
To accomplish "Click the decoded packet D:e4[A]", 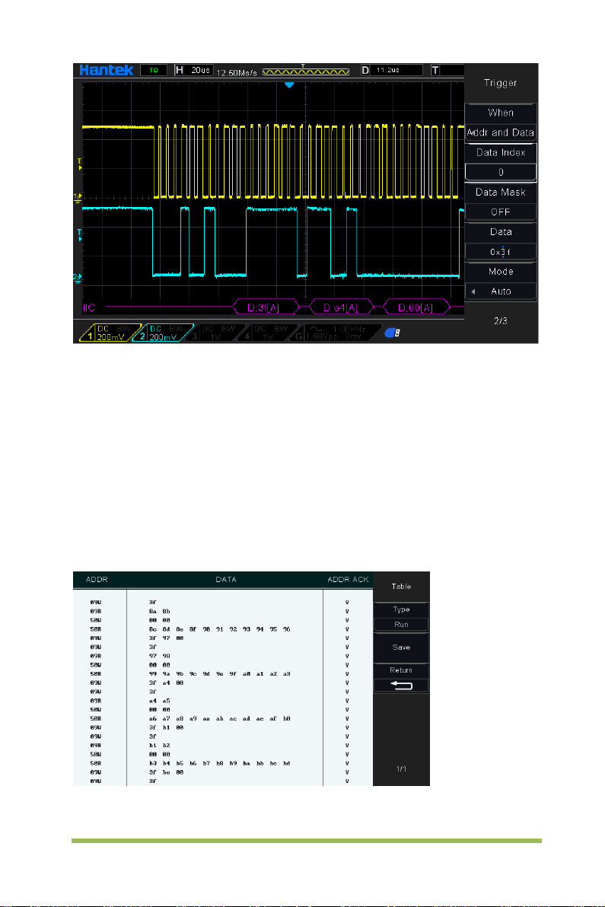I will [341, 307].
